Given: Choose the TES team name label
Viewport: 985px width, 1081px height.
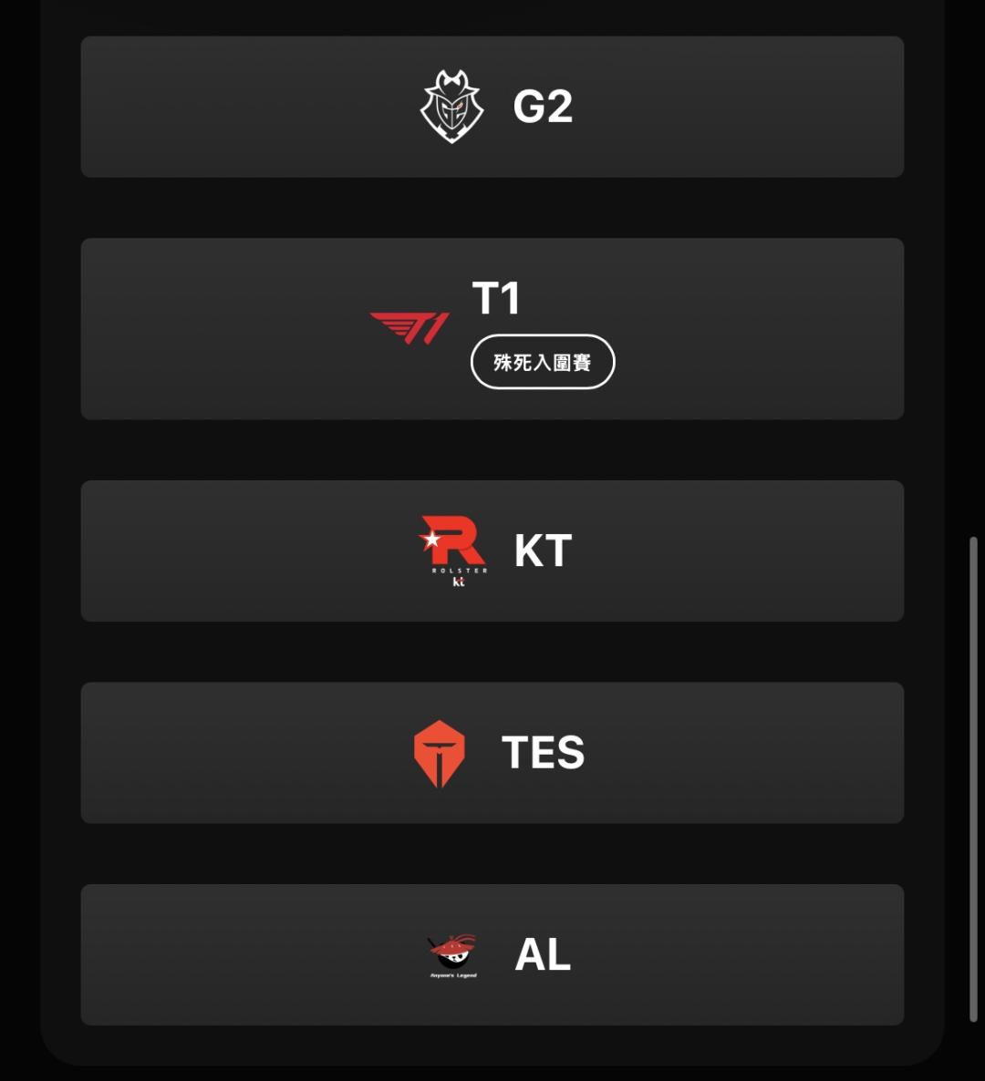Looking at the screenshot, I should point(543,754).
